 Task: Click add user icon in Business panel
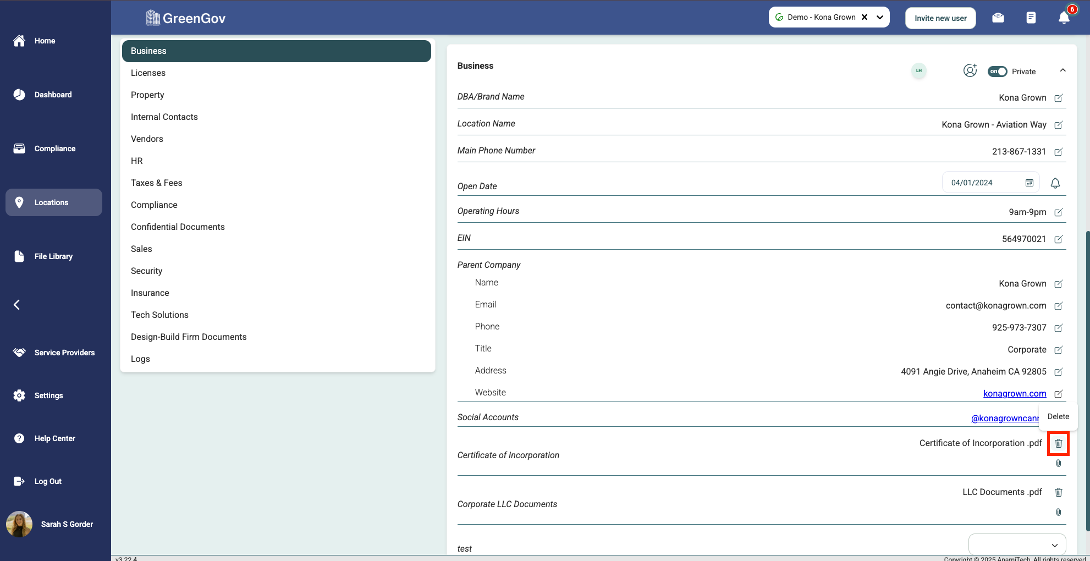pos(970,71)
